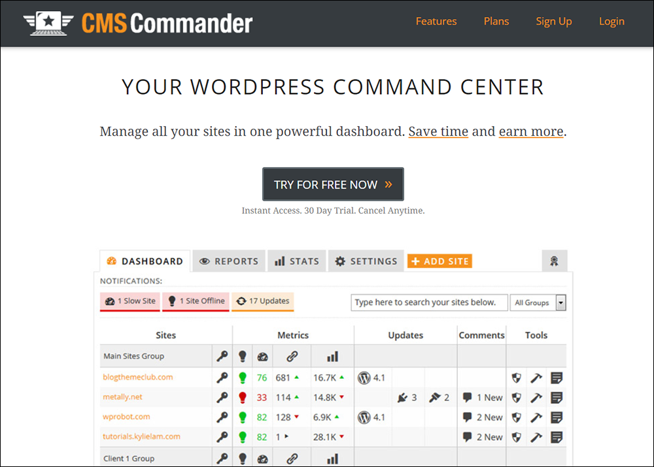
Task: Select the security shield tool for wprobot.com
Action: tap(517, 417)
